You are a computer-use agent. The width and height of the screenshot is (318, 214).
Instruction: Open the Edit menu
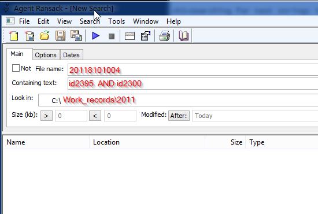43,21
